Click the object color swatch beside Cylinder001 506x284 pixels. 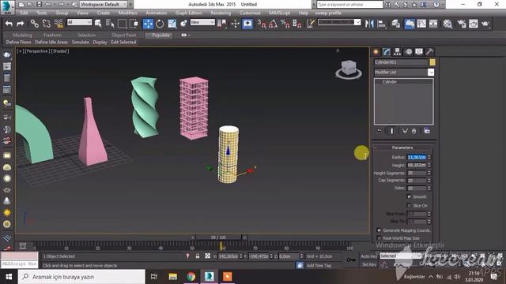(x=432, y=62)
